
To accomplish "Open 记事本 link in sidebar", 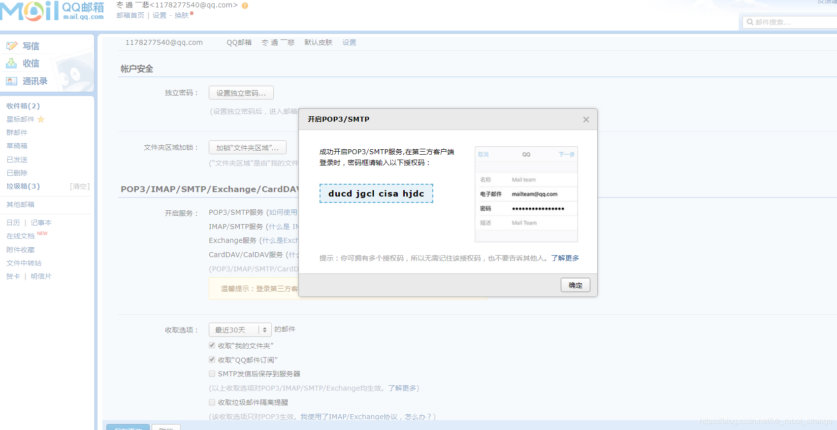I will pos(41,223).
